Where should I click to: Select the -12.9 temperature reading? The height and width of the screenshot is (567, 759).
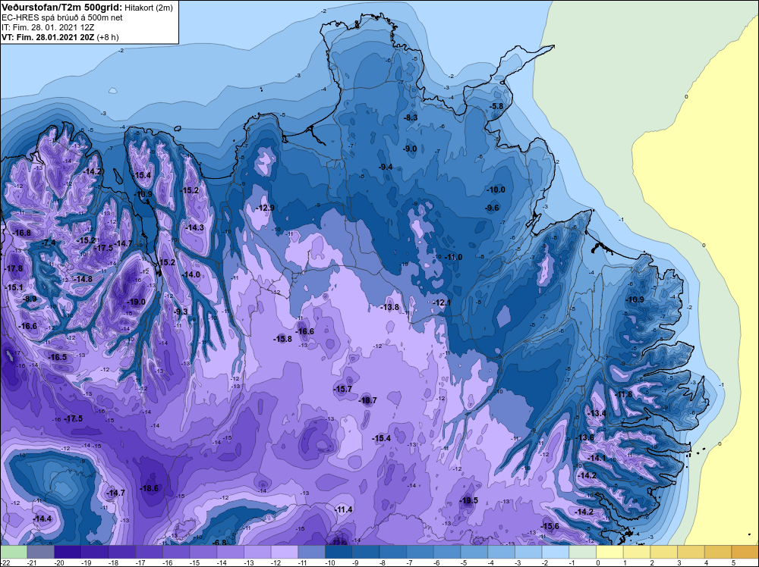265,208
